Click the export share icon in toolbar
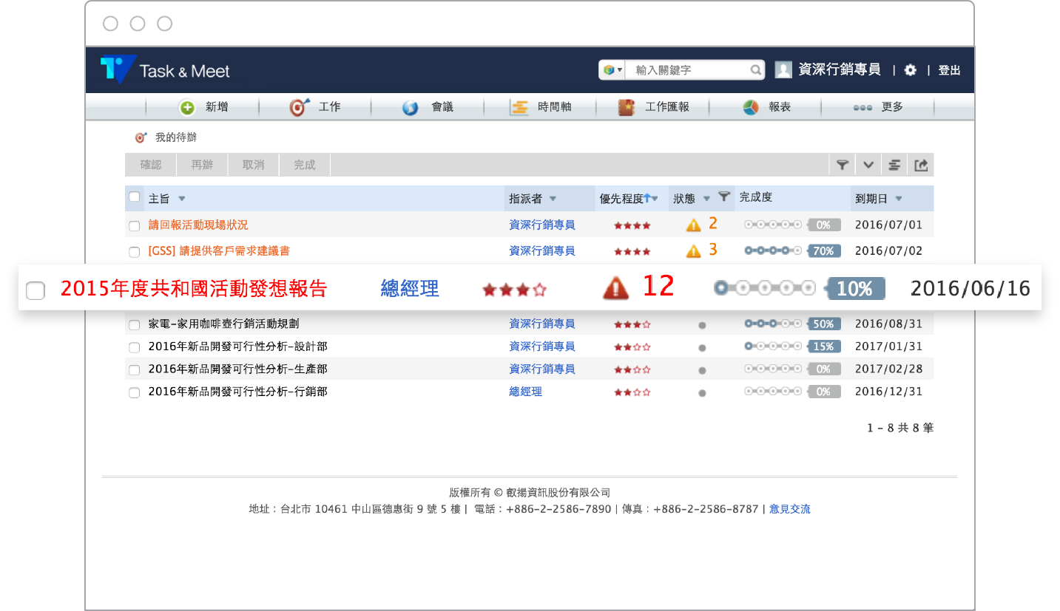The width and height of the screenshot is (1060, 611). pyautogui.click(x=921, y=165)
